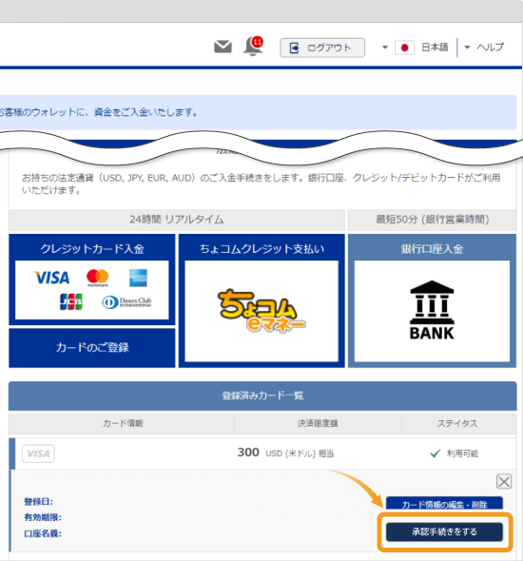523x561 pixels.
Task: Click the JCB logo
Action: tap(71, 301)
